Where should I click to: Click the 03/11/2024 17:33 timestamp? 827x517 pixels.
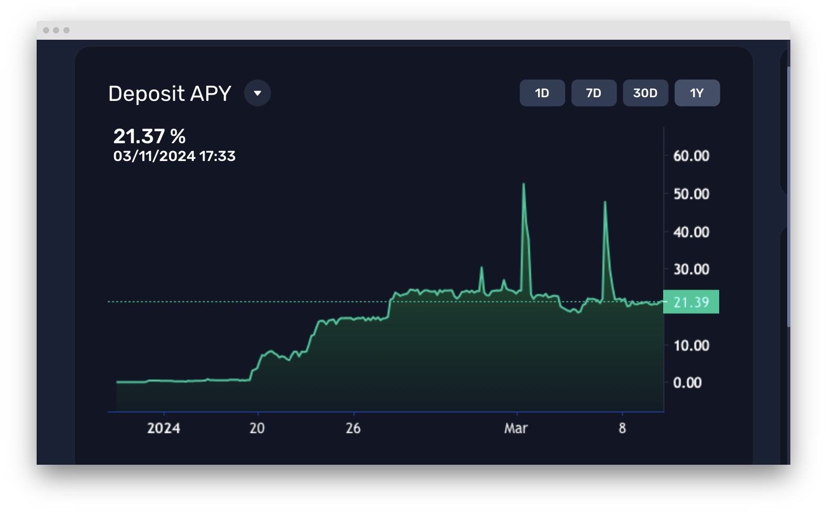(x=174, y=156)
